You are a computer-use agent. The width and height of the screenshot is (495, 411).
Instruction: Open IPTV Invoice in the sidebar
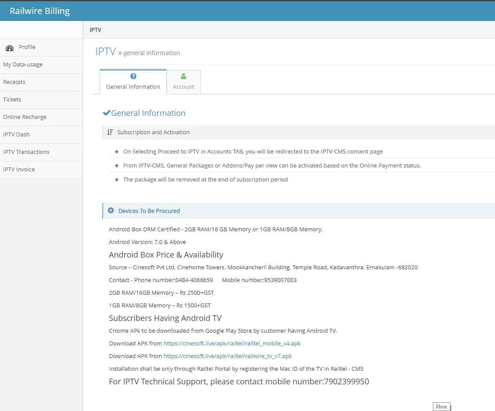42,170
